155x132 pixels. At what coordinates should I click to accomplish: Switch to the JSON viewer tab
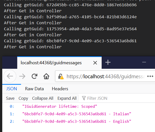pos(12,88)
